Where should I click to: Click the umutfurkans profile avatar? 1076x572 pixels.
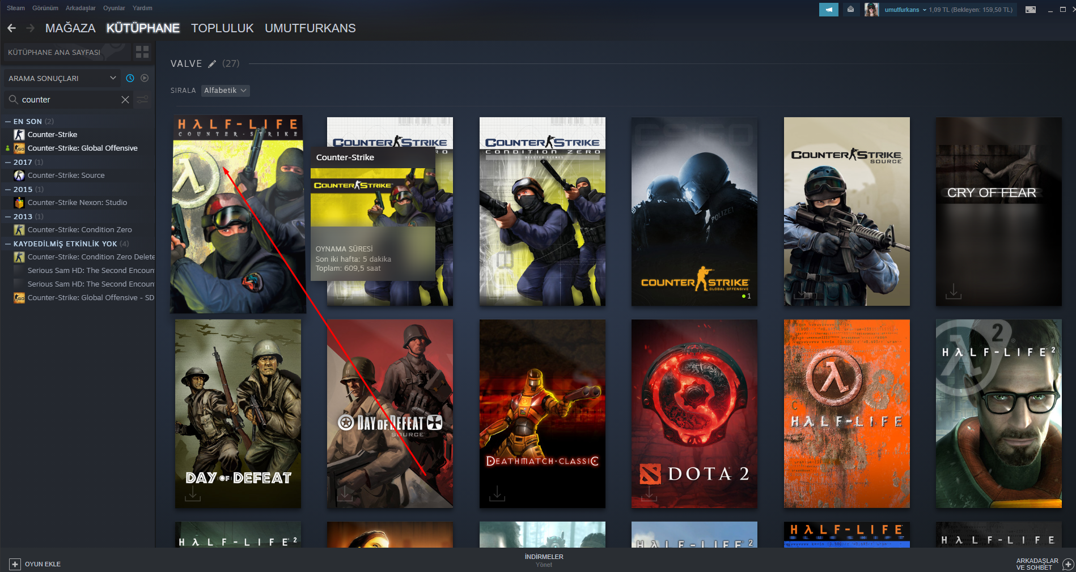871,10
